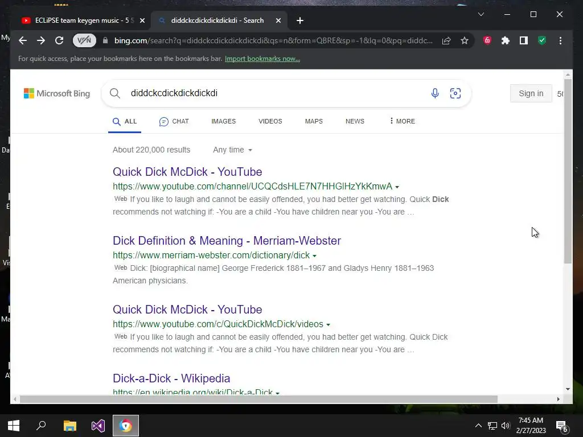Click the browser icon in the taskbar
The width and height of the screenshot is (583, 437).
click(x=126, y=426)
